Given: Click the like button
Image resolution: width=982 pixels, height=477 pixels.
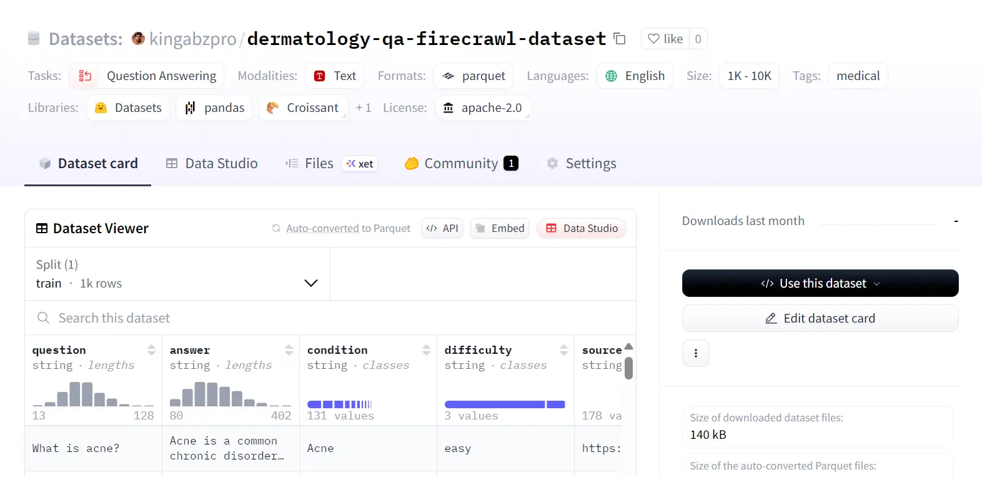Looking at the screenshot, I should pyautogui.click(x=665, y=39).
